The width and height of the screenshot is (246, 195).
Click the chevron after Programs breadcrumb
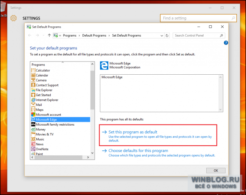79,36
